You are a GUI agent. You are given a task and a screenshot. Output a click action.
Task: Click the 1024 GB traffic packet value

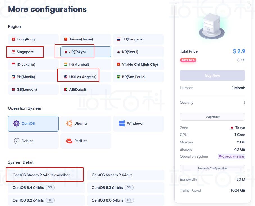pos(238,190)
